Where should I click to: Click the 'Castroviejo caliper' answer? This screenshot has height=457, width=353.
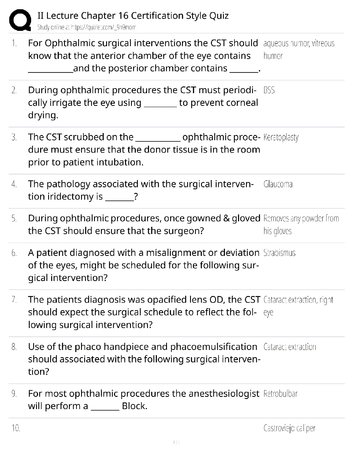tap(289, 428)
